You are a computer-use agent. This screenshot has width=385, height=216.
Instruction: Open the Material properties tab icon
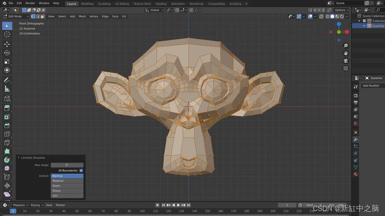(x=355, y=174)
